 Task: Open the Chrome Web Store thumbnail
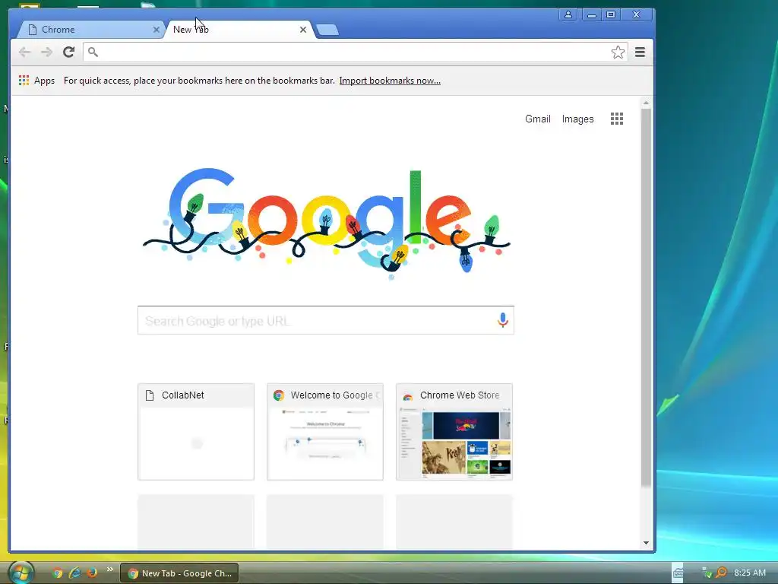pos(454,432)
